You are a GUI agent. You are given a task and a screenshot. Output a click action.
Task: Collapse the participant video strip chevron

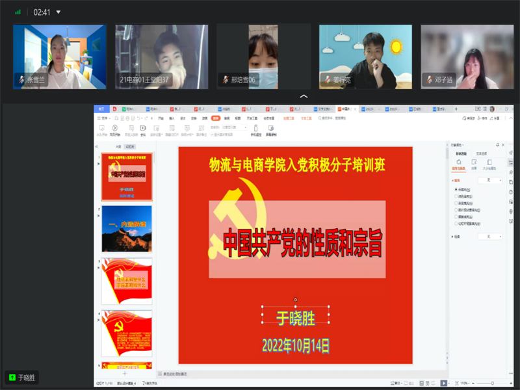click(x=304, y=96)
